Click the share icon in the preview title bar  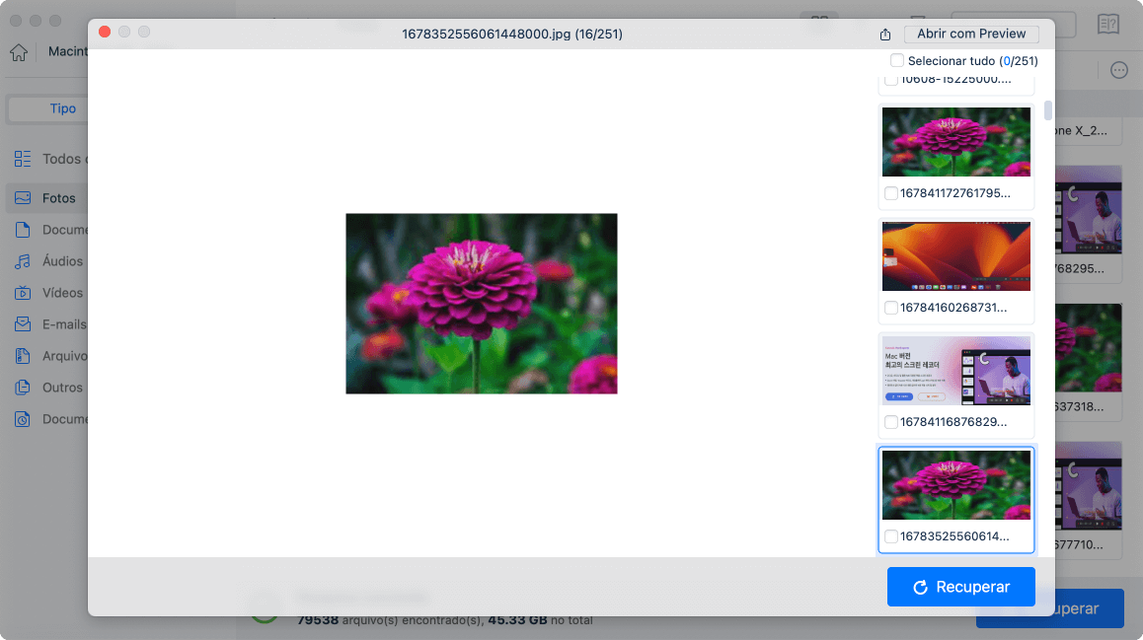(885, 35)
